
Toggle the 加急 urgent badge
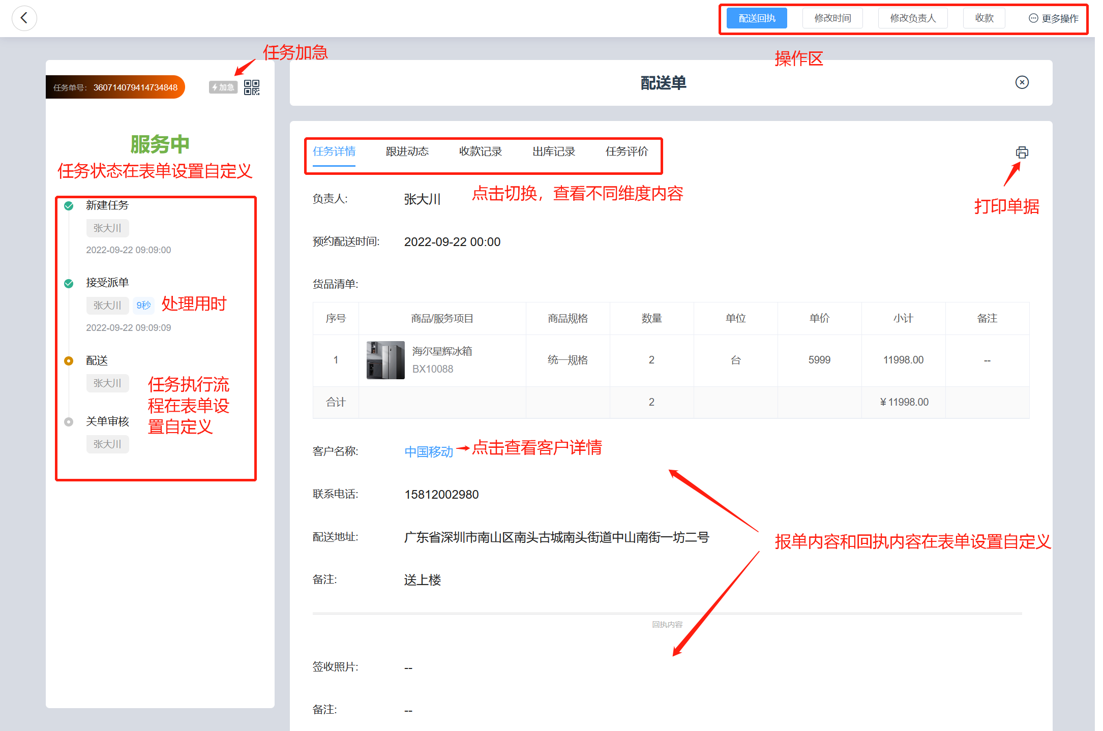coord(223,87)
